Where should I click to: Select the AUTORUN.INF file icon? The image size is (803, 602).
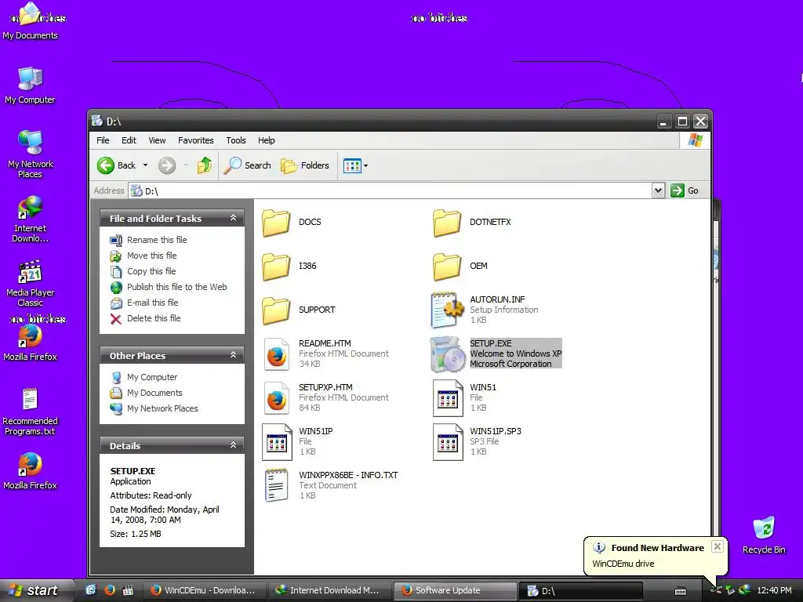[x=445, y=310]
